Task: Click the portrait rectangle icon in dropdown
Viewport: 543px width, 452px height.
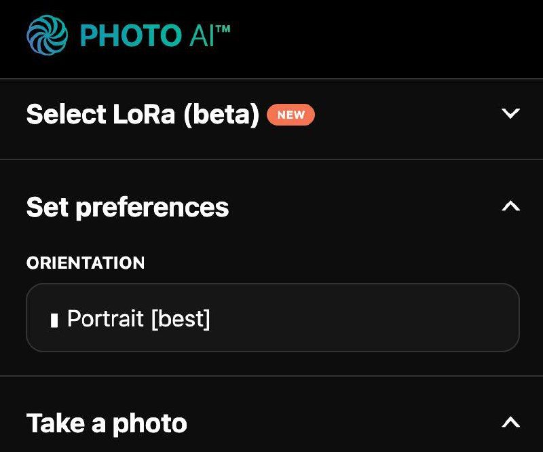Action: (54, 320)
